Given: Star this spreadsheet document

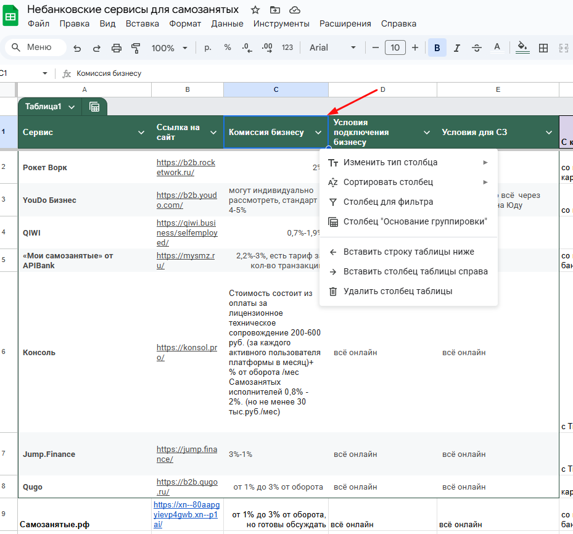Looking at the screenshot, I should click(x=255, y=10).
